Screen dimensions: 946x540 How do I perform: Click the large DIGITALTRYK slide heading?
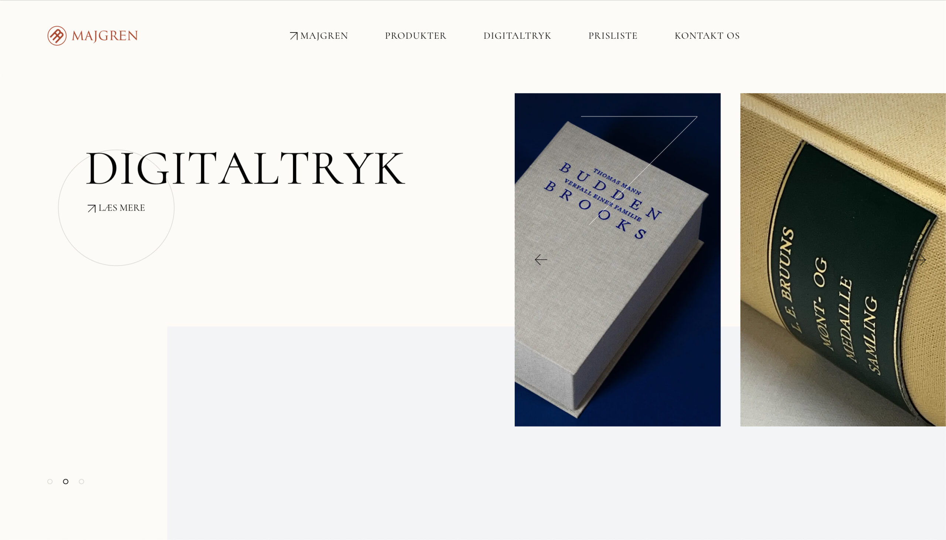coord(246,168)
